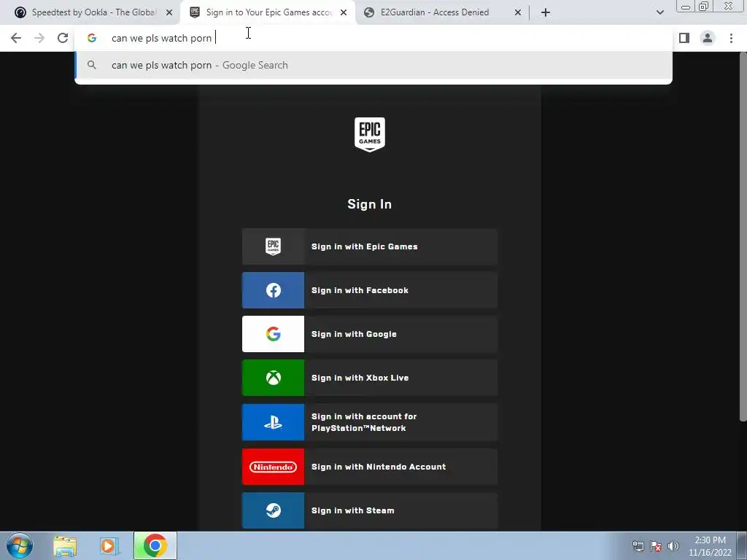Click inside the address bar text
This screenshot has width=747, height=560.
(x=161, y=38)
